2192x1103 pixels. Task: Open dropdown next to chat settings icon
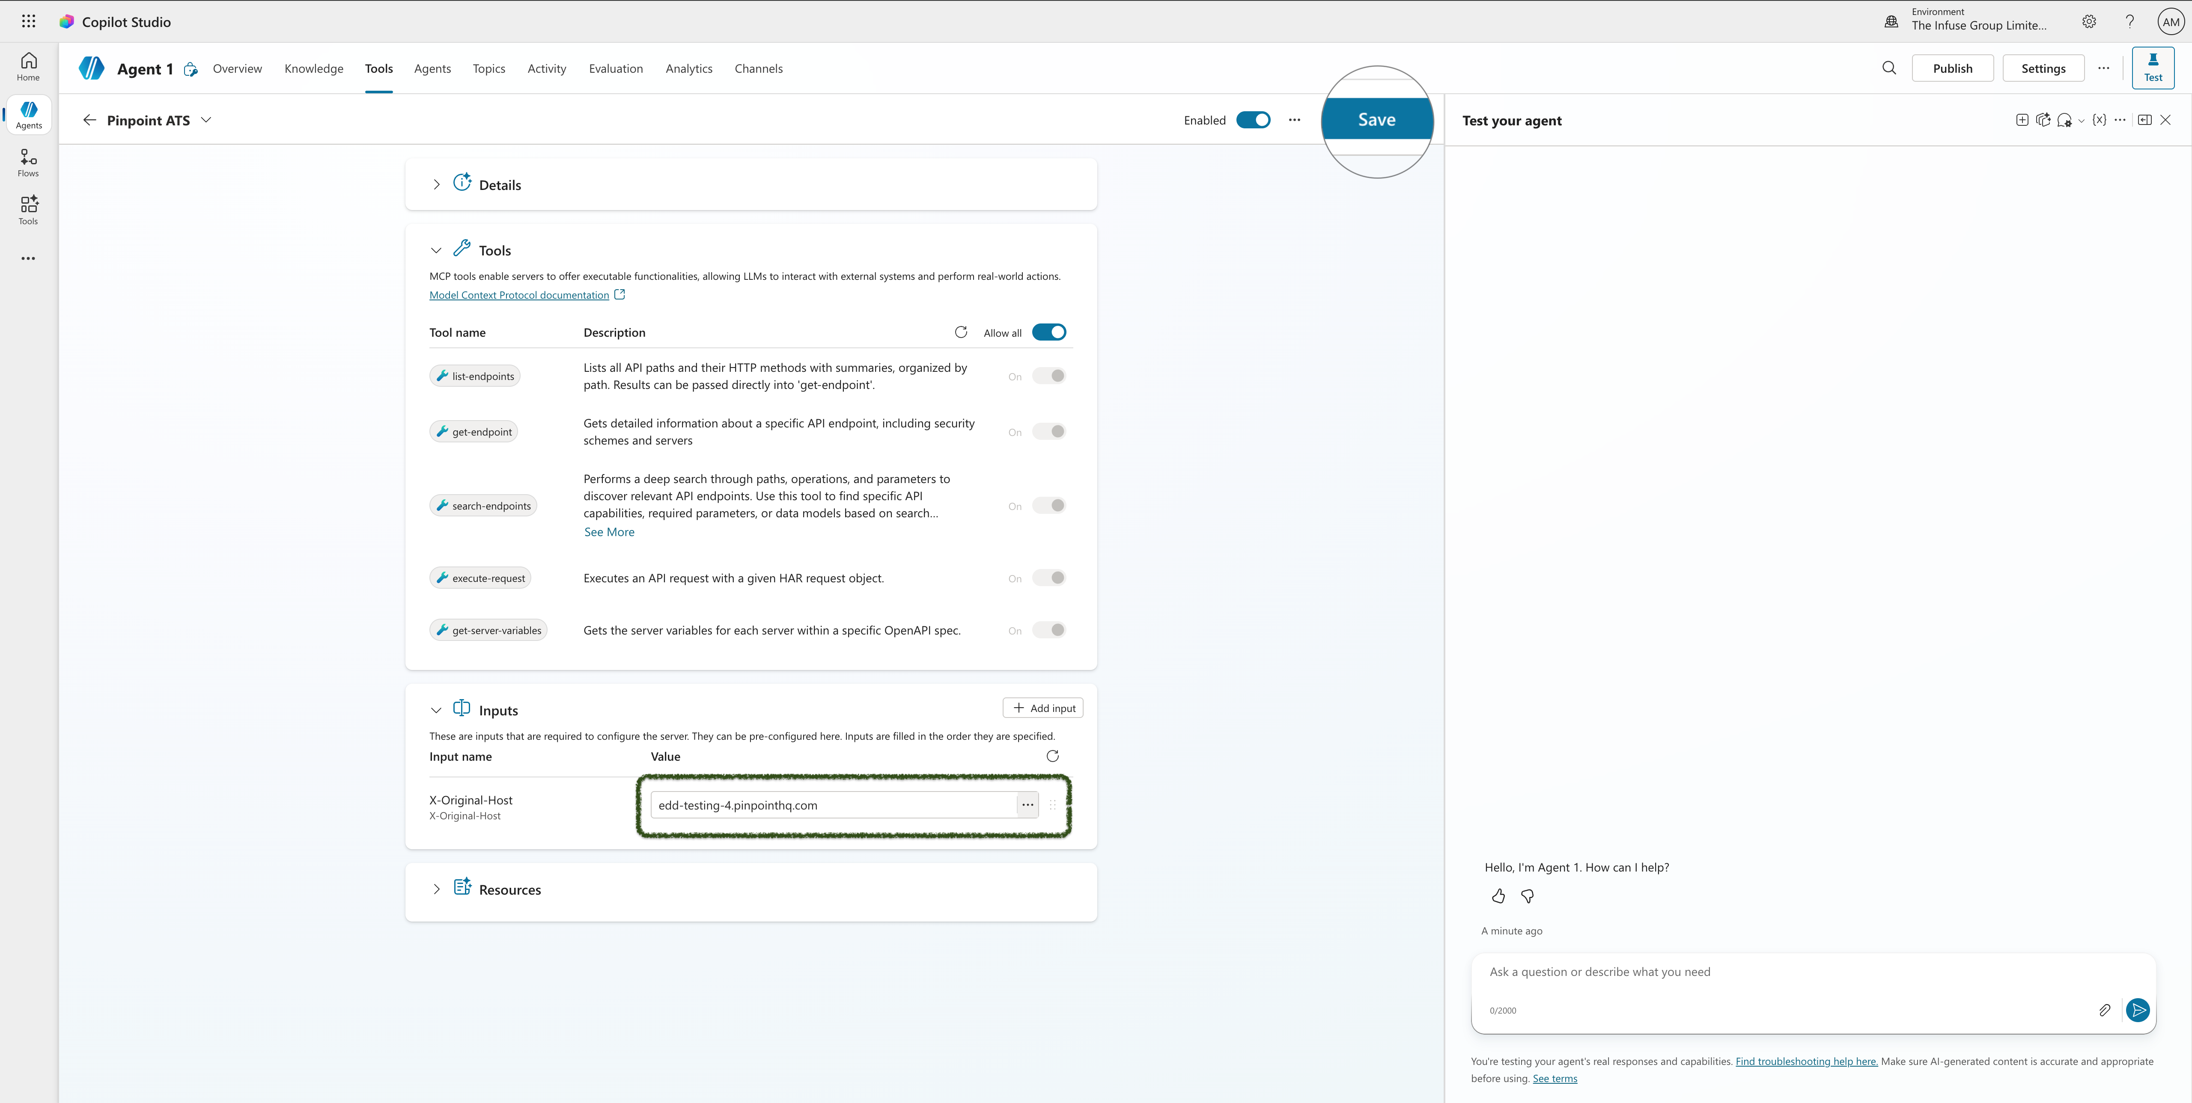2082,121
